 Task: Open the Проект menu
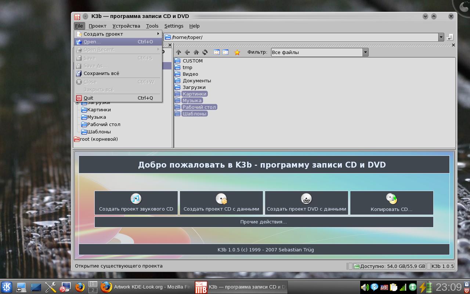[97, 26]
